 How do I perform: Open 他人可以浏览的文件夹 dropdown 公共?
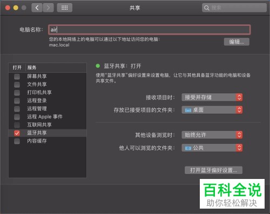tap(212, 148)
